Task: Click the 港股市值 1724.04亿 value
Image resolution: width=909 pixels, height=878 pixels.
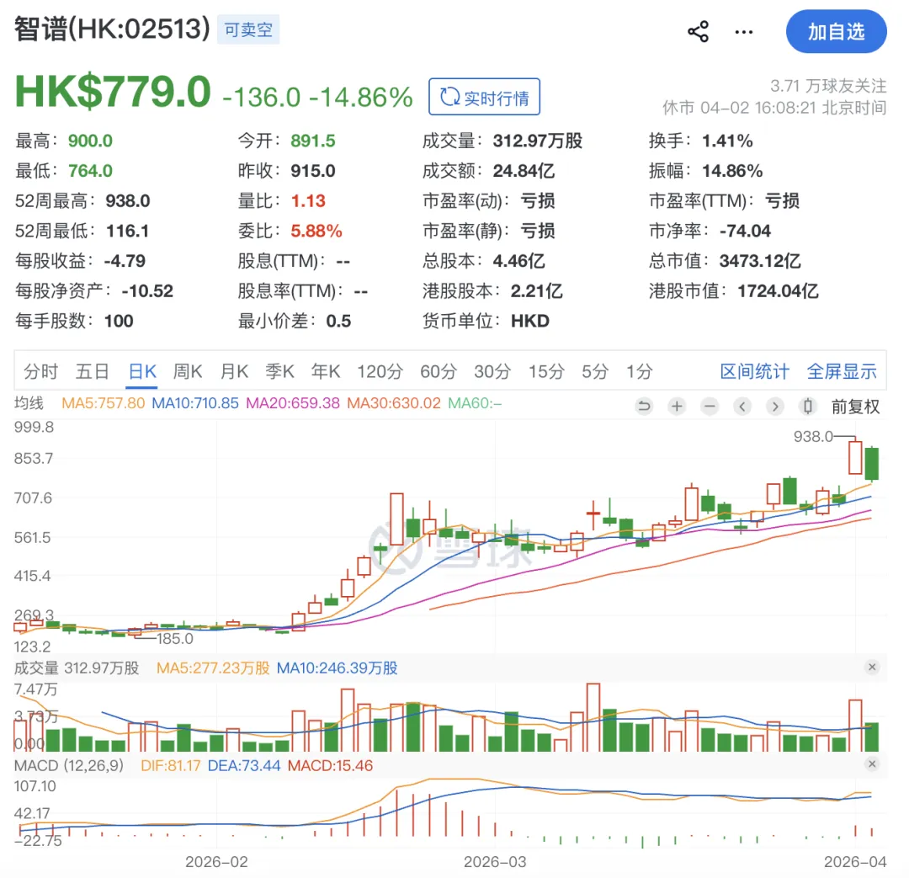Action: (x=778, y=291)
